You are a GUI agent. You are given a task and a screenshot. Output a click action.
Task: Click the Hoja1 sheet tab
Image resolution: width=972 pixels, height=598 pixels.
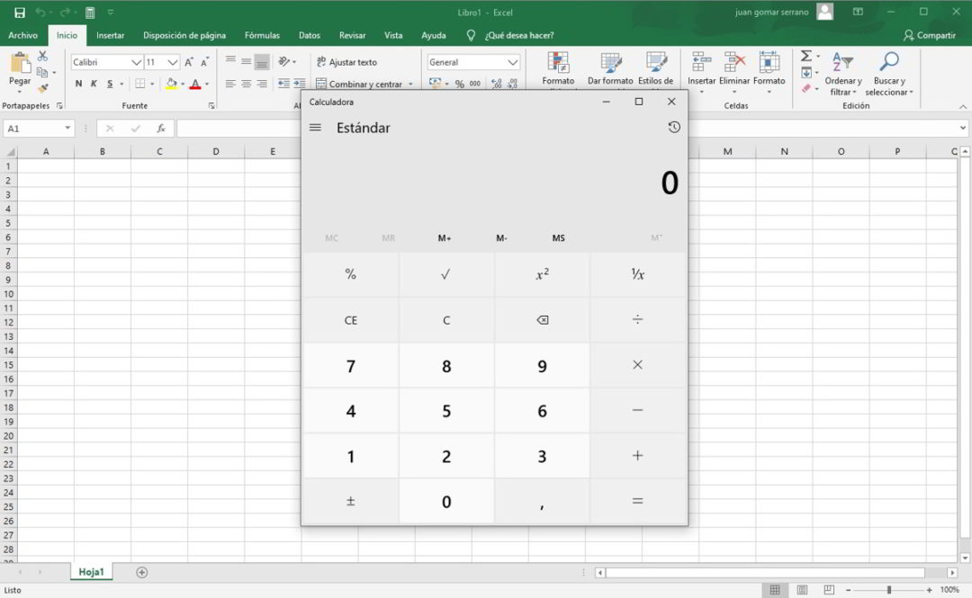(91, 571)
